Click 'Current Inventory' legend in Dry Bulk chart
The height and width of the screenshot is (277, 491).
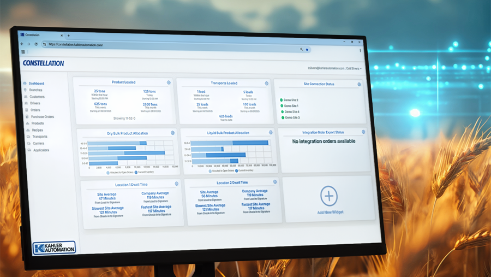145,172
